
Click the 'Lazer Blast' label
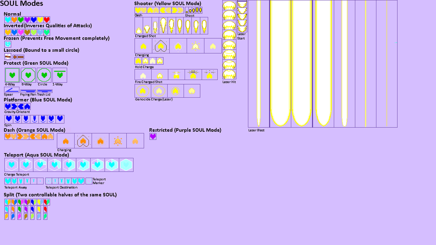256,130
